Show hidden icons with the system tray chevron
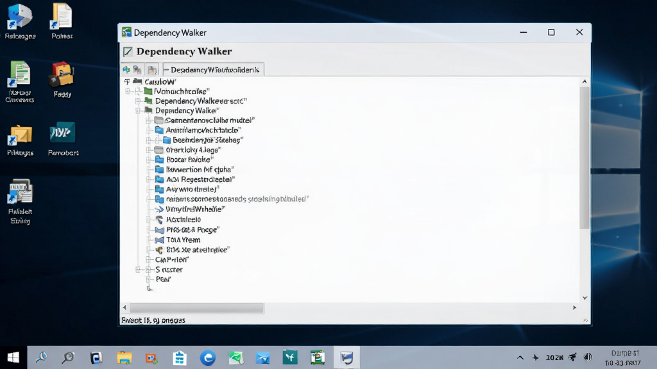 point(520,357)
